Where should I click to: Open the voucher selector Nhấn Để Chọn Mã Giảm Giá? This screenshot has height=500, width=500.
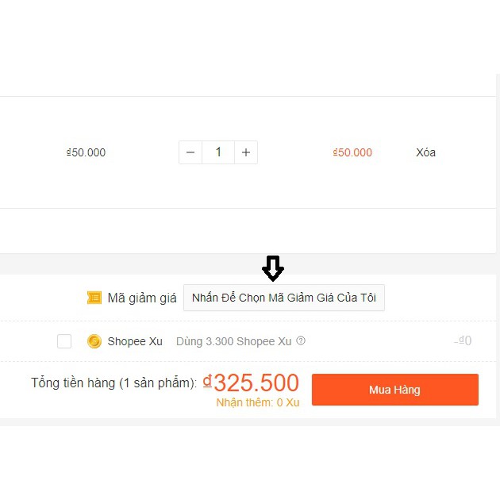tap(284, 298)
